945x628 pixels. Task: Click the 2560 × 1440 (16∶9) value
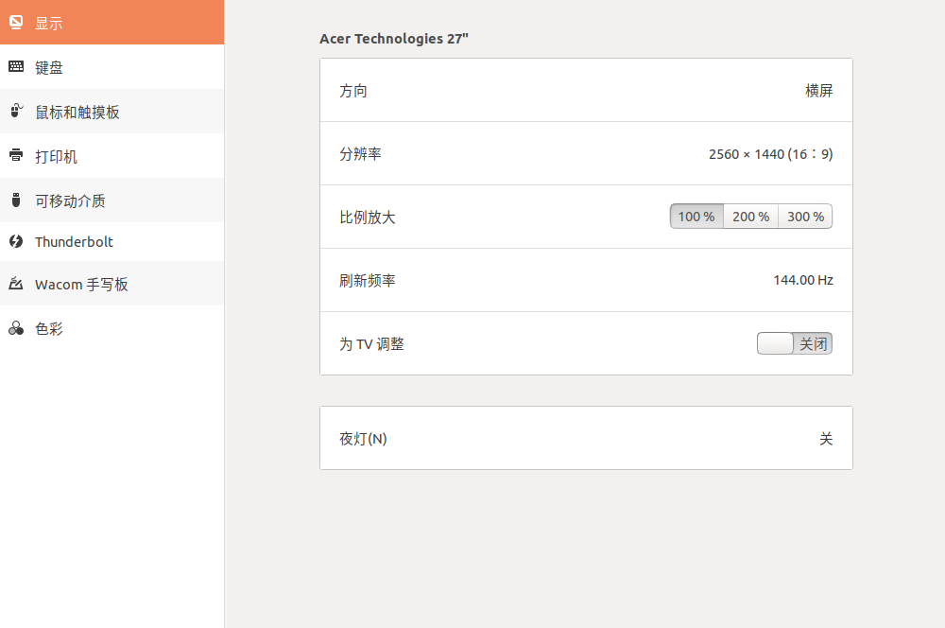click(x=771, y=154)
